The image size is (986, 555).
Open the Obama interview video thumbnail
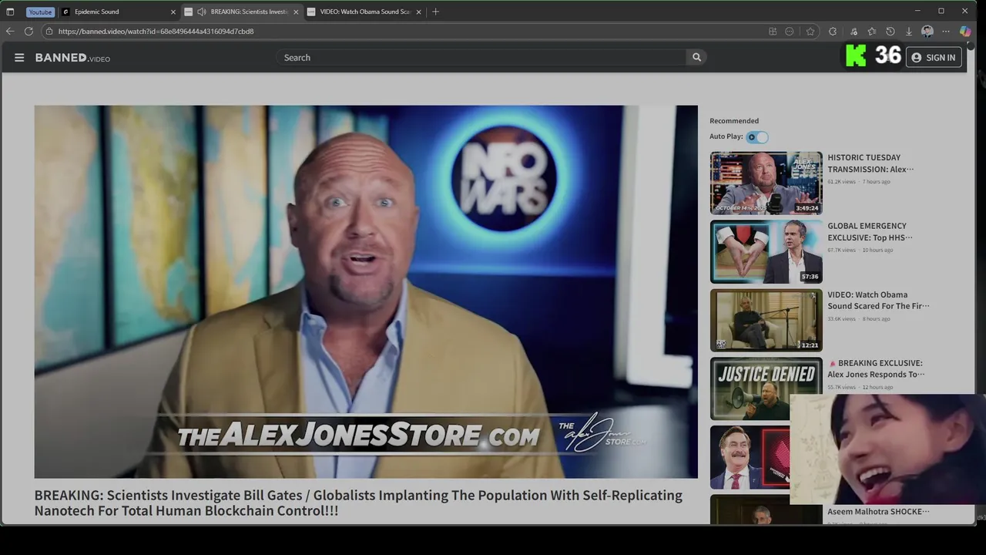coord(766,320)
